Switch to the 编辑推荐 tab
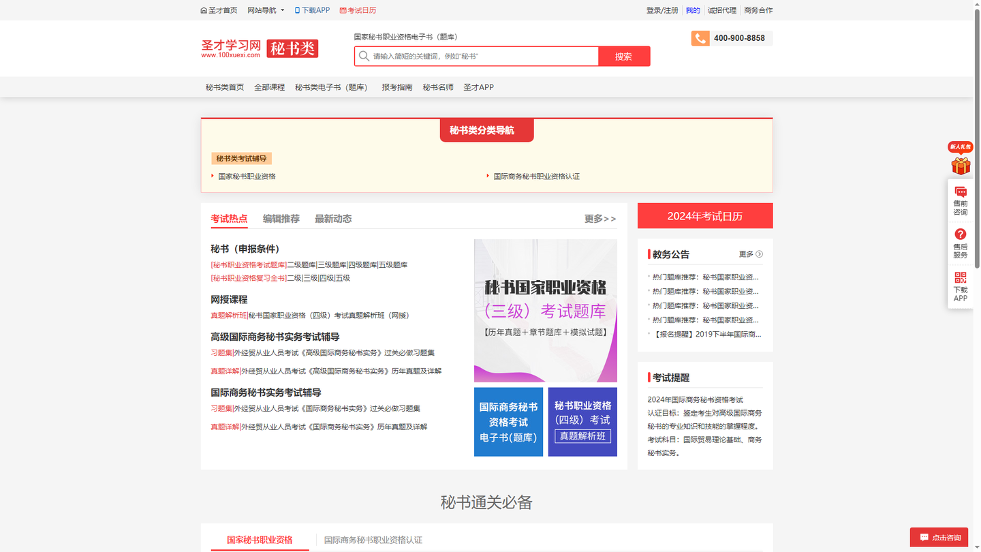The width and height of the screenshot is (981, 552). coord(281,219)
